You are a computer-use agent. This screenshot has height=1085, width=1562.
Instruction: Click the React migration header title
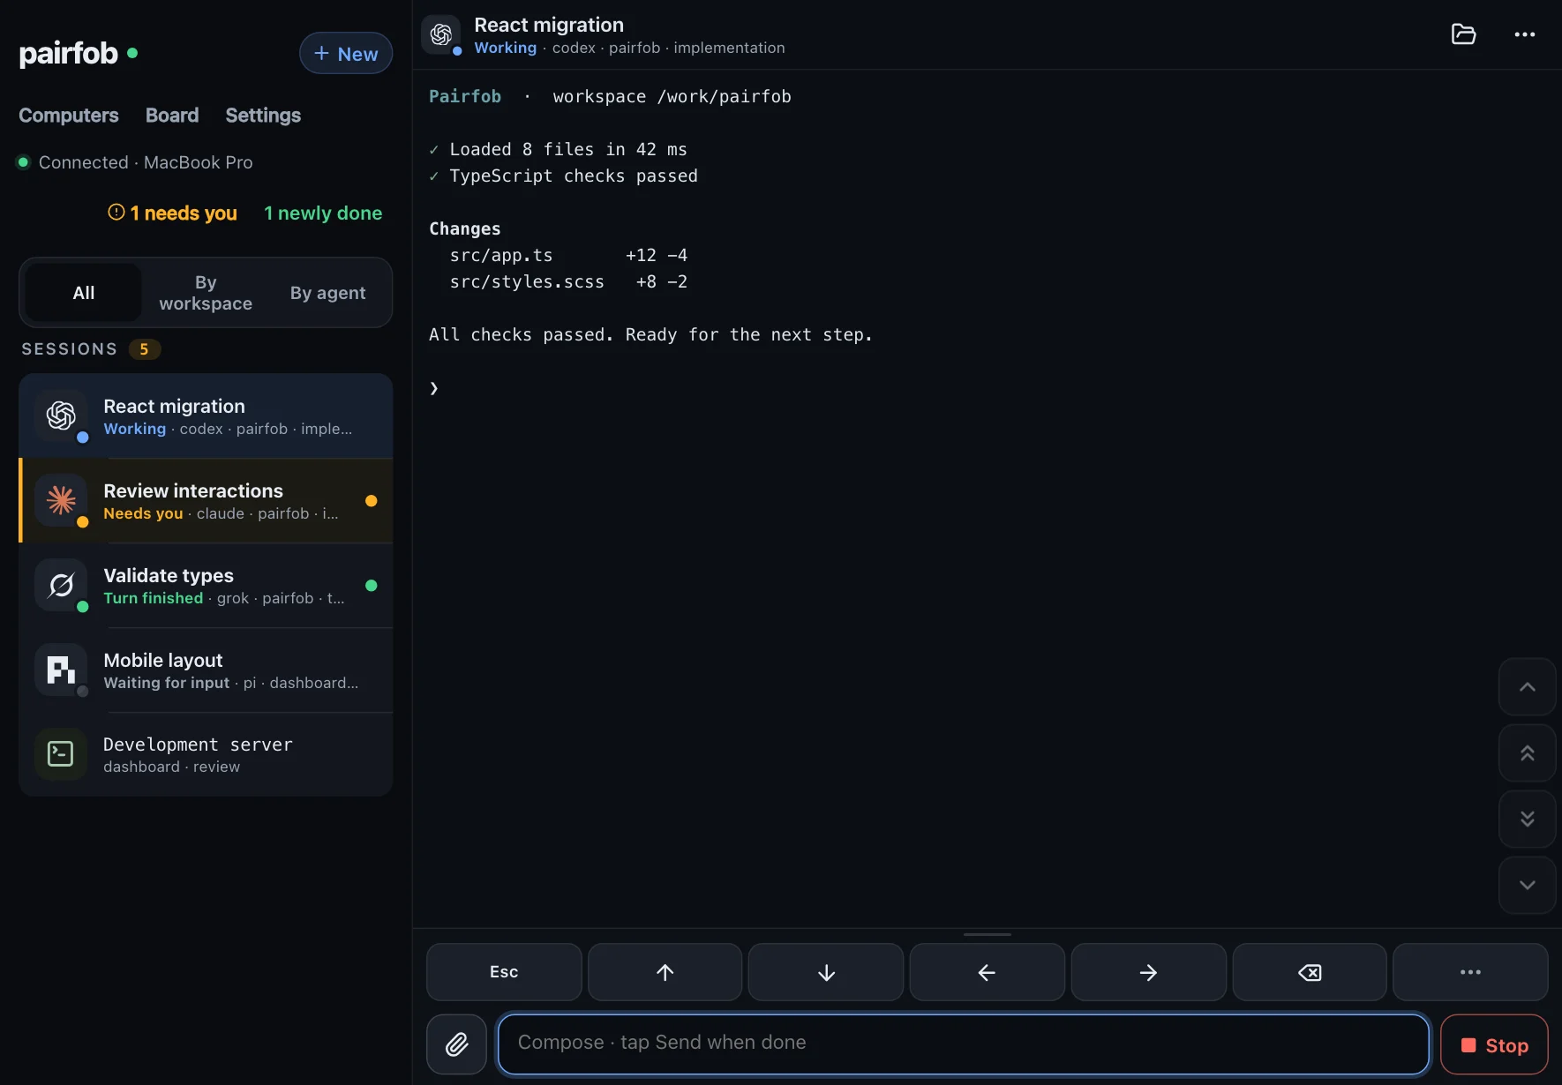click(549, 25)
